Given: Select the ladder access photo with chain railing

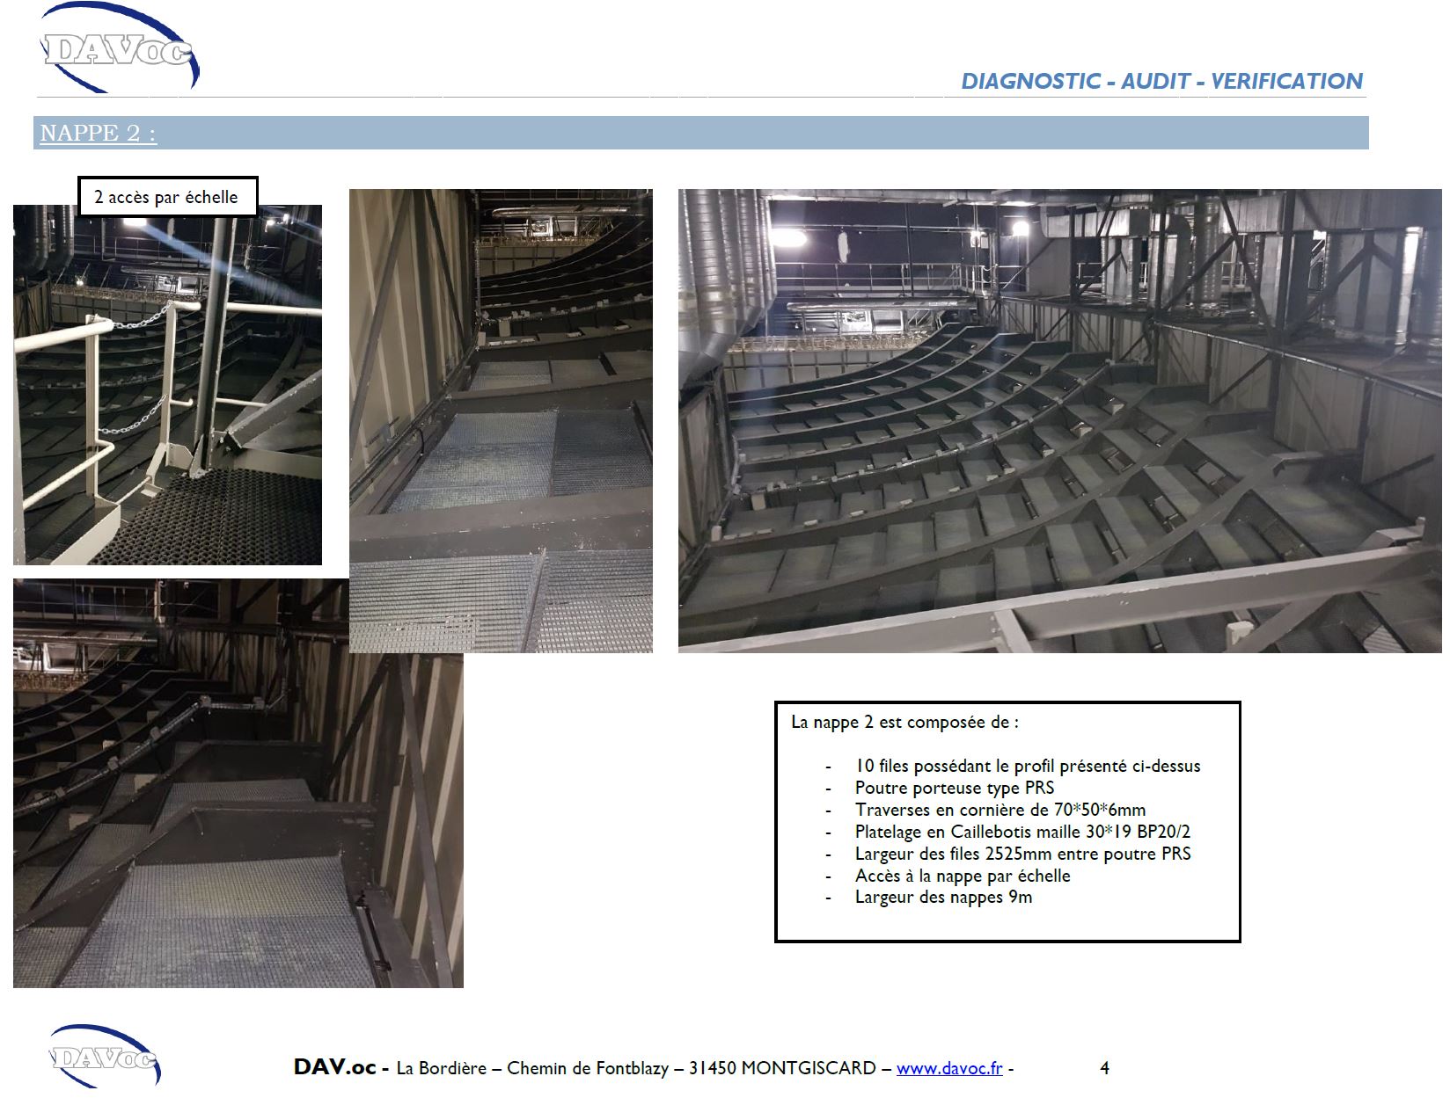Looking at the screenshot, I should pyautogui.click(x=167, y=385).
